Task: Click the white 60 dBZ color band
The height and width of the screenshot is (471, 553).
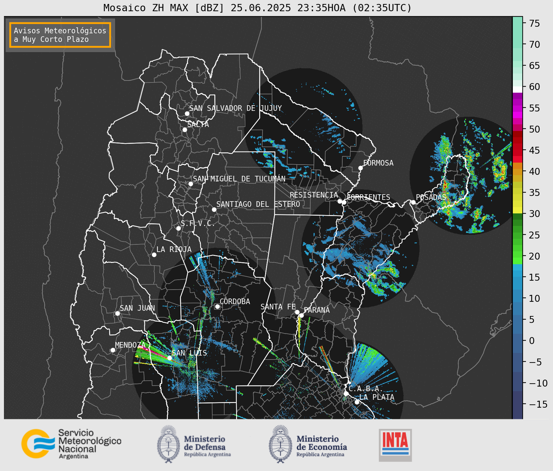Action: 517,89
